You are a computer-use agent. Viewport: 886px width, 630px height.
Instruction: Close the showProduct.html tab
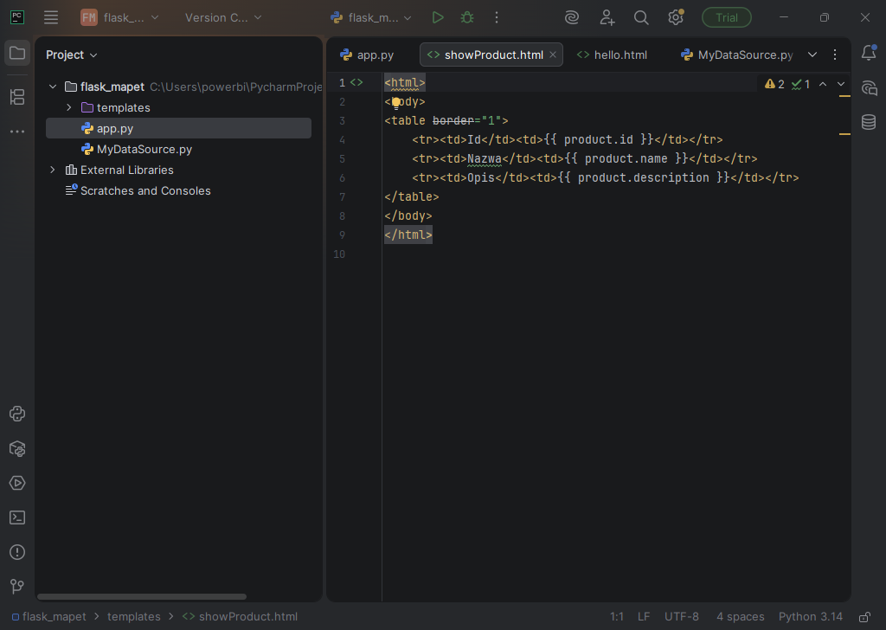click(553, 55)
